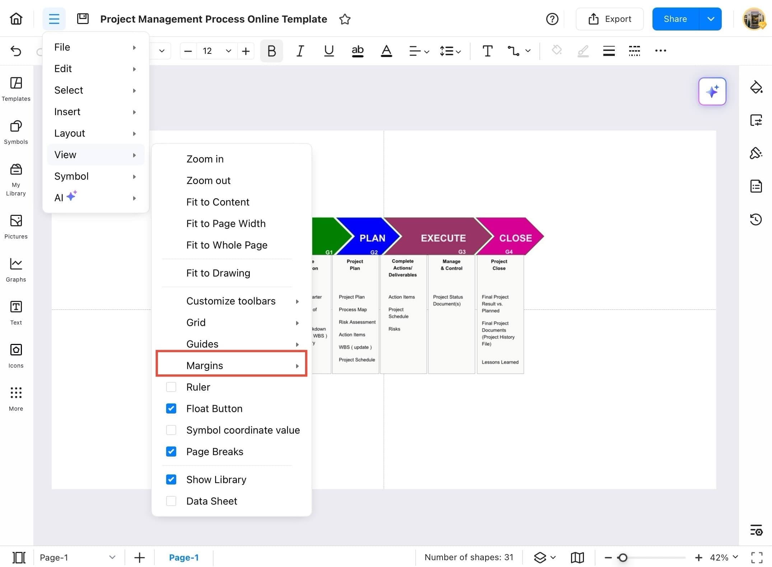
Task: Select the connector line tool
Action: pyautogui.click(x=514, y=51)
